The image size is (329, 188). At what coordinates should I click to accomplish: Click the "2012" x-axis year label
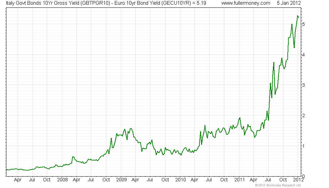[x=298, y=180]
